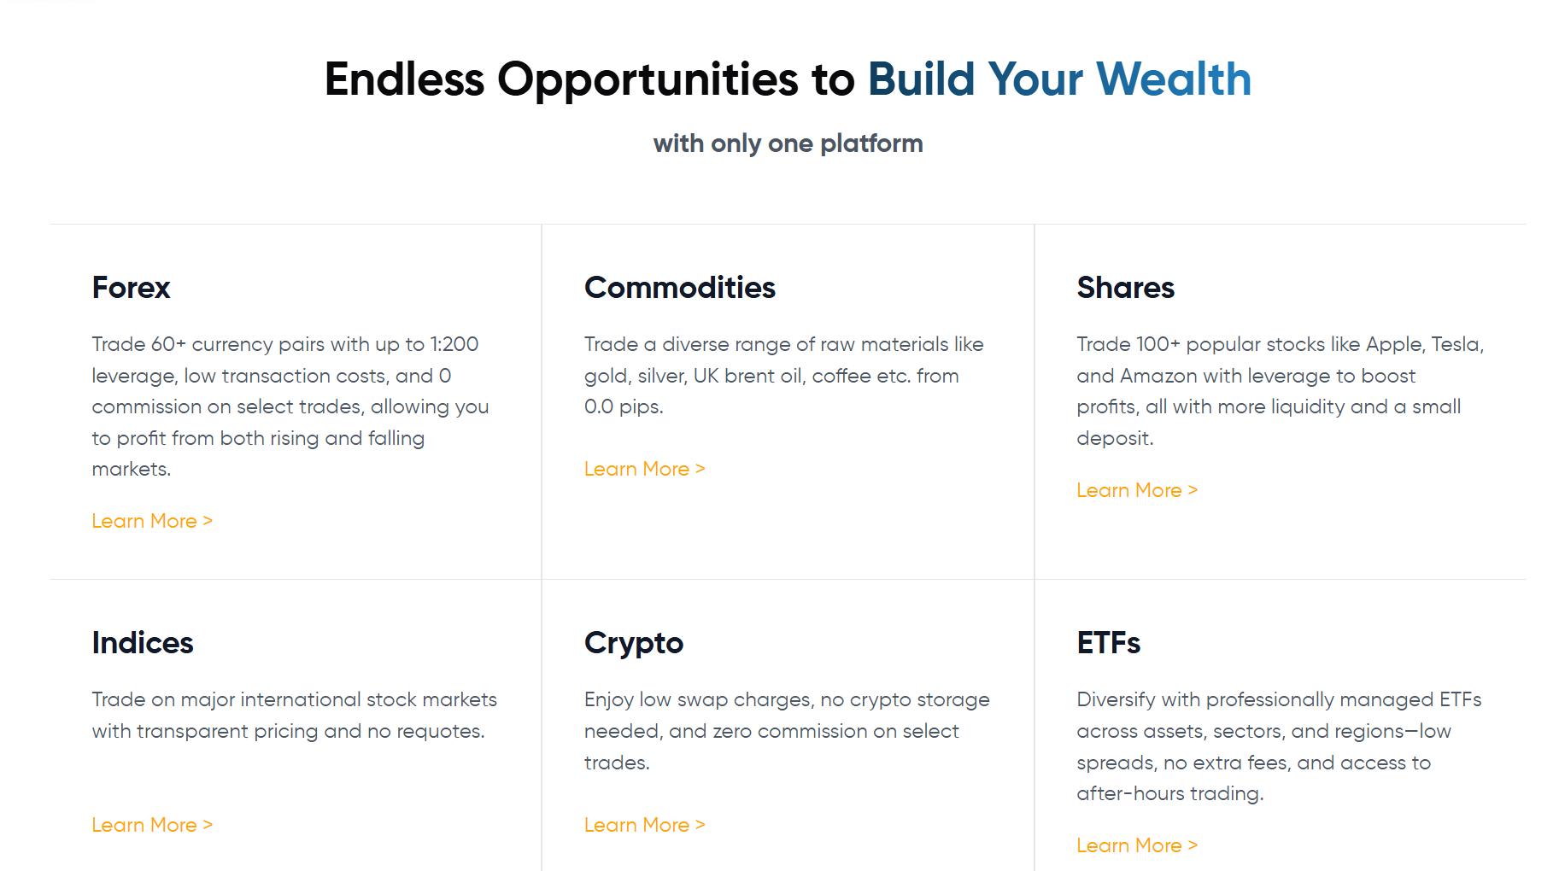This screenshot has height=871, width=1565.
Task: Click the ETFs heading
Action: click(x=1108, y=643)
